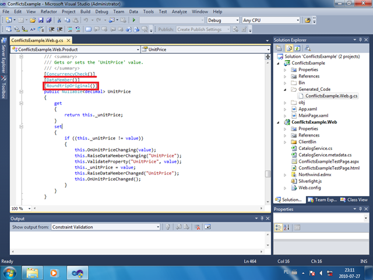373x280 pixels.
Task: Expand the ClientBin folder
Action: (x=285, y=142)
